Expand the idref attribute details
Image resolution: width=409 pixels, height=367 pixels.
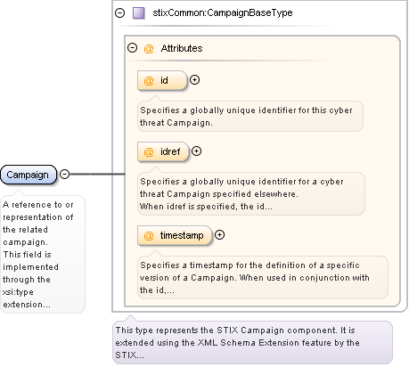(x=196, y=151)
